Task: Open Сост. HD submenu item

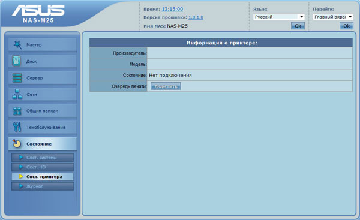Action: (43, 167)
